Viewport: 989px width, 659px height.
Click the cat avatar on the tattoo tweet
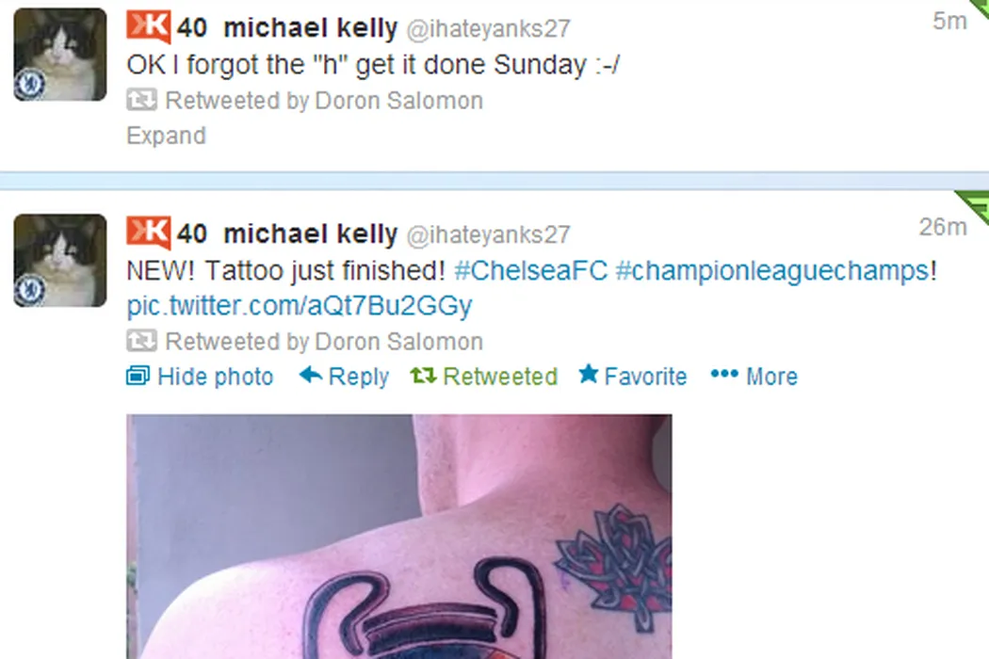coord(60,261)
